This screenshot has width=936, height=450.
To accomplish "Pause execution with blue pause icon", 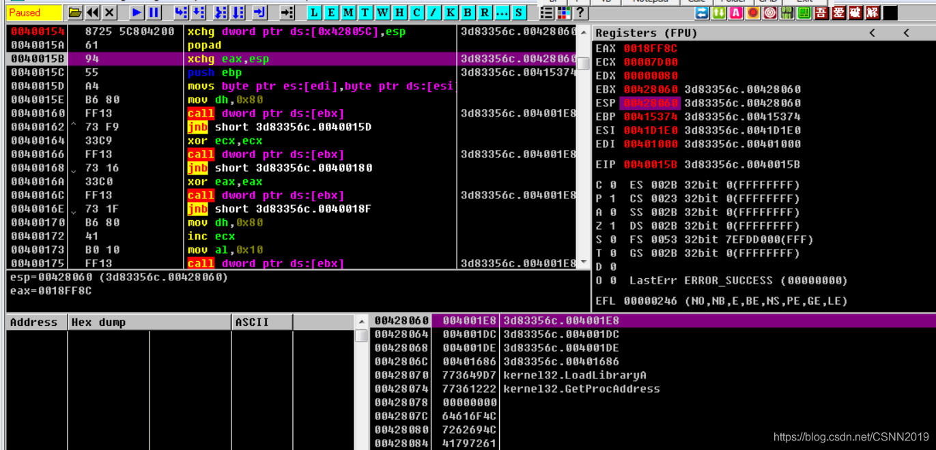I will [x=154, y=12].
